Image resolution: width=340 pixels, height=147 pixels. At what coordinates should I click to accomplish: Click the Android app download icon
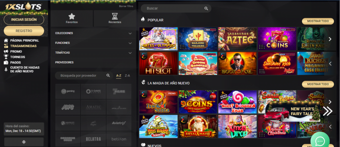[x=24, y=142]
